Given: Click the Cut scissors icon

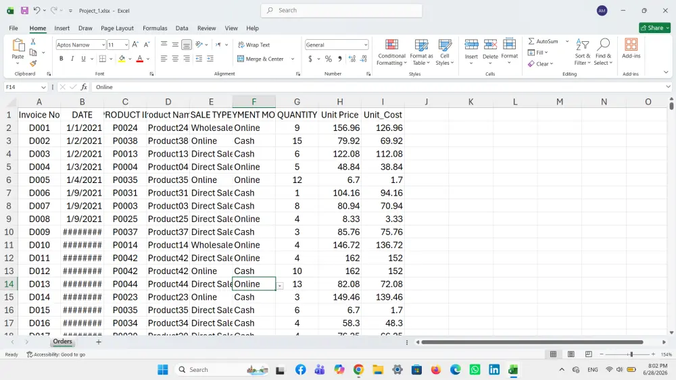Looking at the screenshot, I should (32, 42).
